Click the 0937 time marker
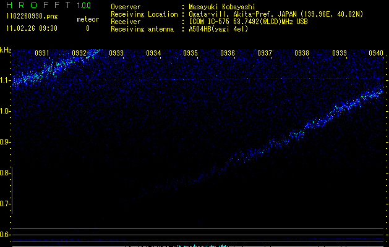The image size is (389, 247). [265, 52]
